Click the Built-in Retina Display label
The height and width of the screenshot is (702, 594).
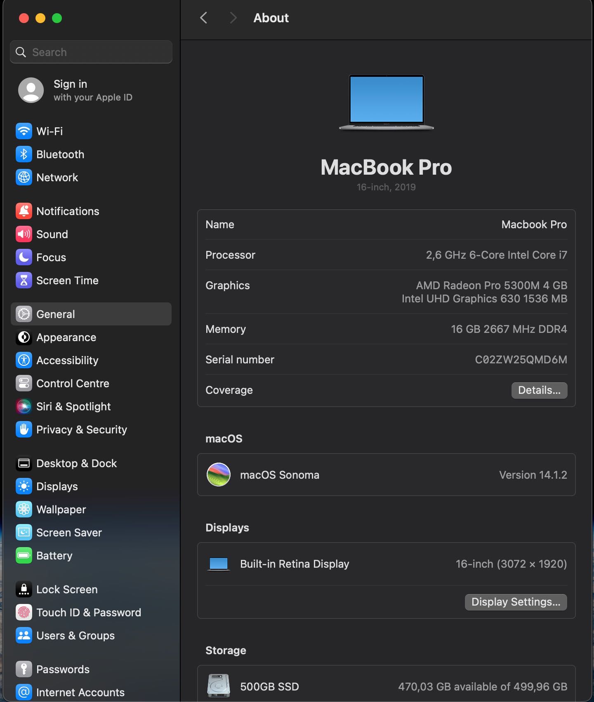click(x=295, y=564)
